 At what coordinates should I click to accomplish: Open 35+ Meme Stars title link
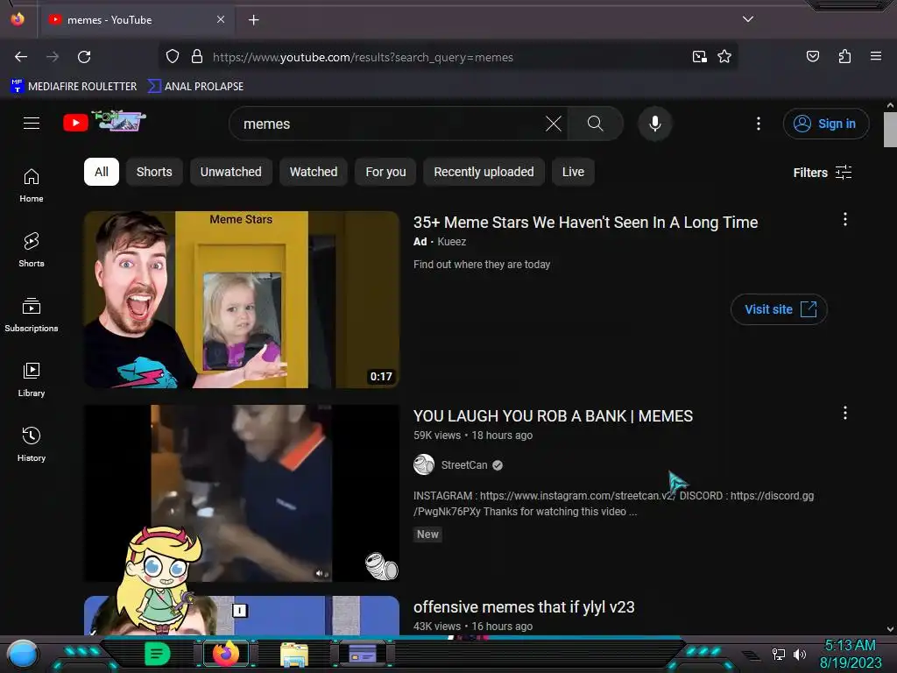point(585,222)
